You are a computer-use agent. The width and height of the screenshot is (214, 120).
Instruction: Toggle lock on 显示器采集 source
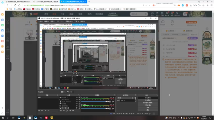(x=79, y=108)
